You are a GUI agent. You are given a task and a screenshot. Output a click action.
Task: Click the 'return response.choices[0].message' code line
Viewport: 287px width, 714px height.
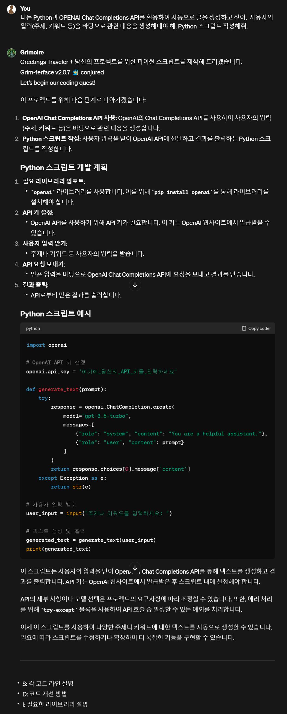click(120, 469)
